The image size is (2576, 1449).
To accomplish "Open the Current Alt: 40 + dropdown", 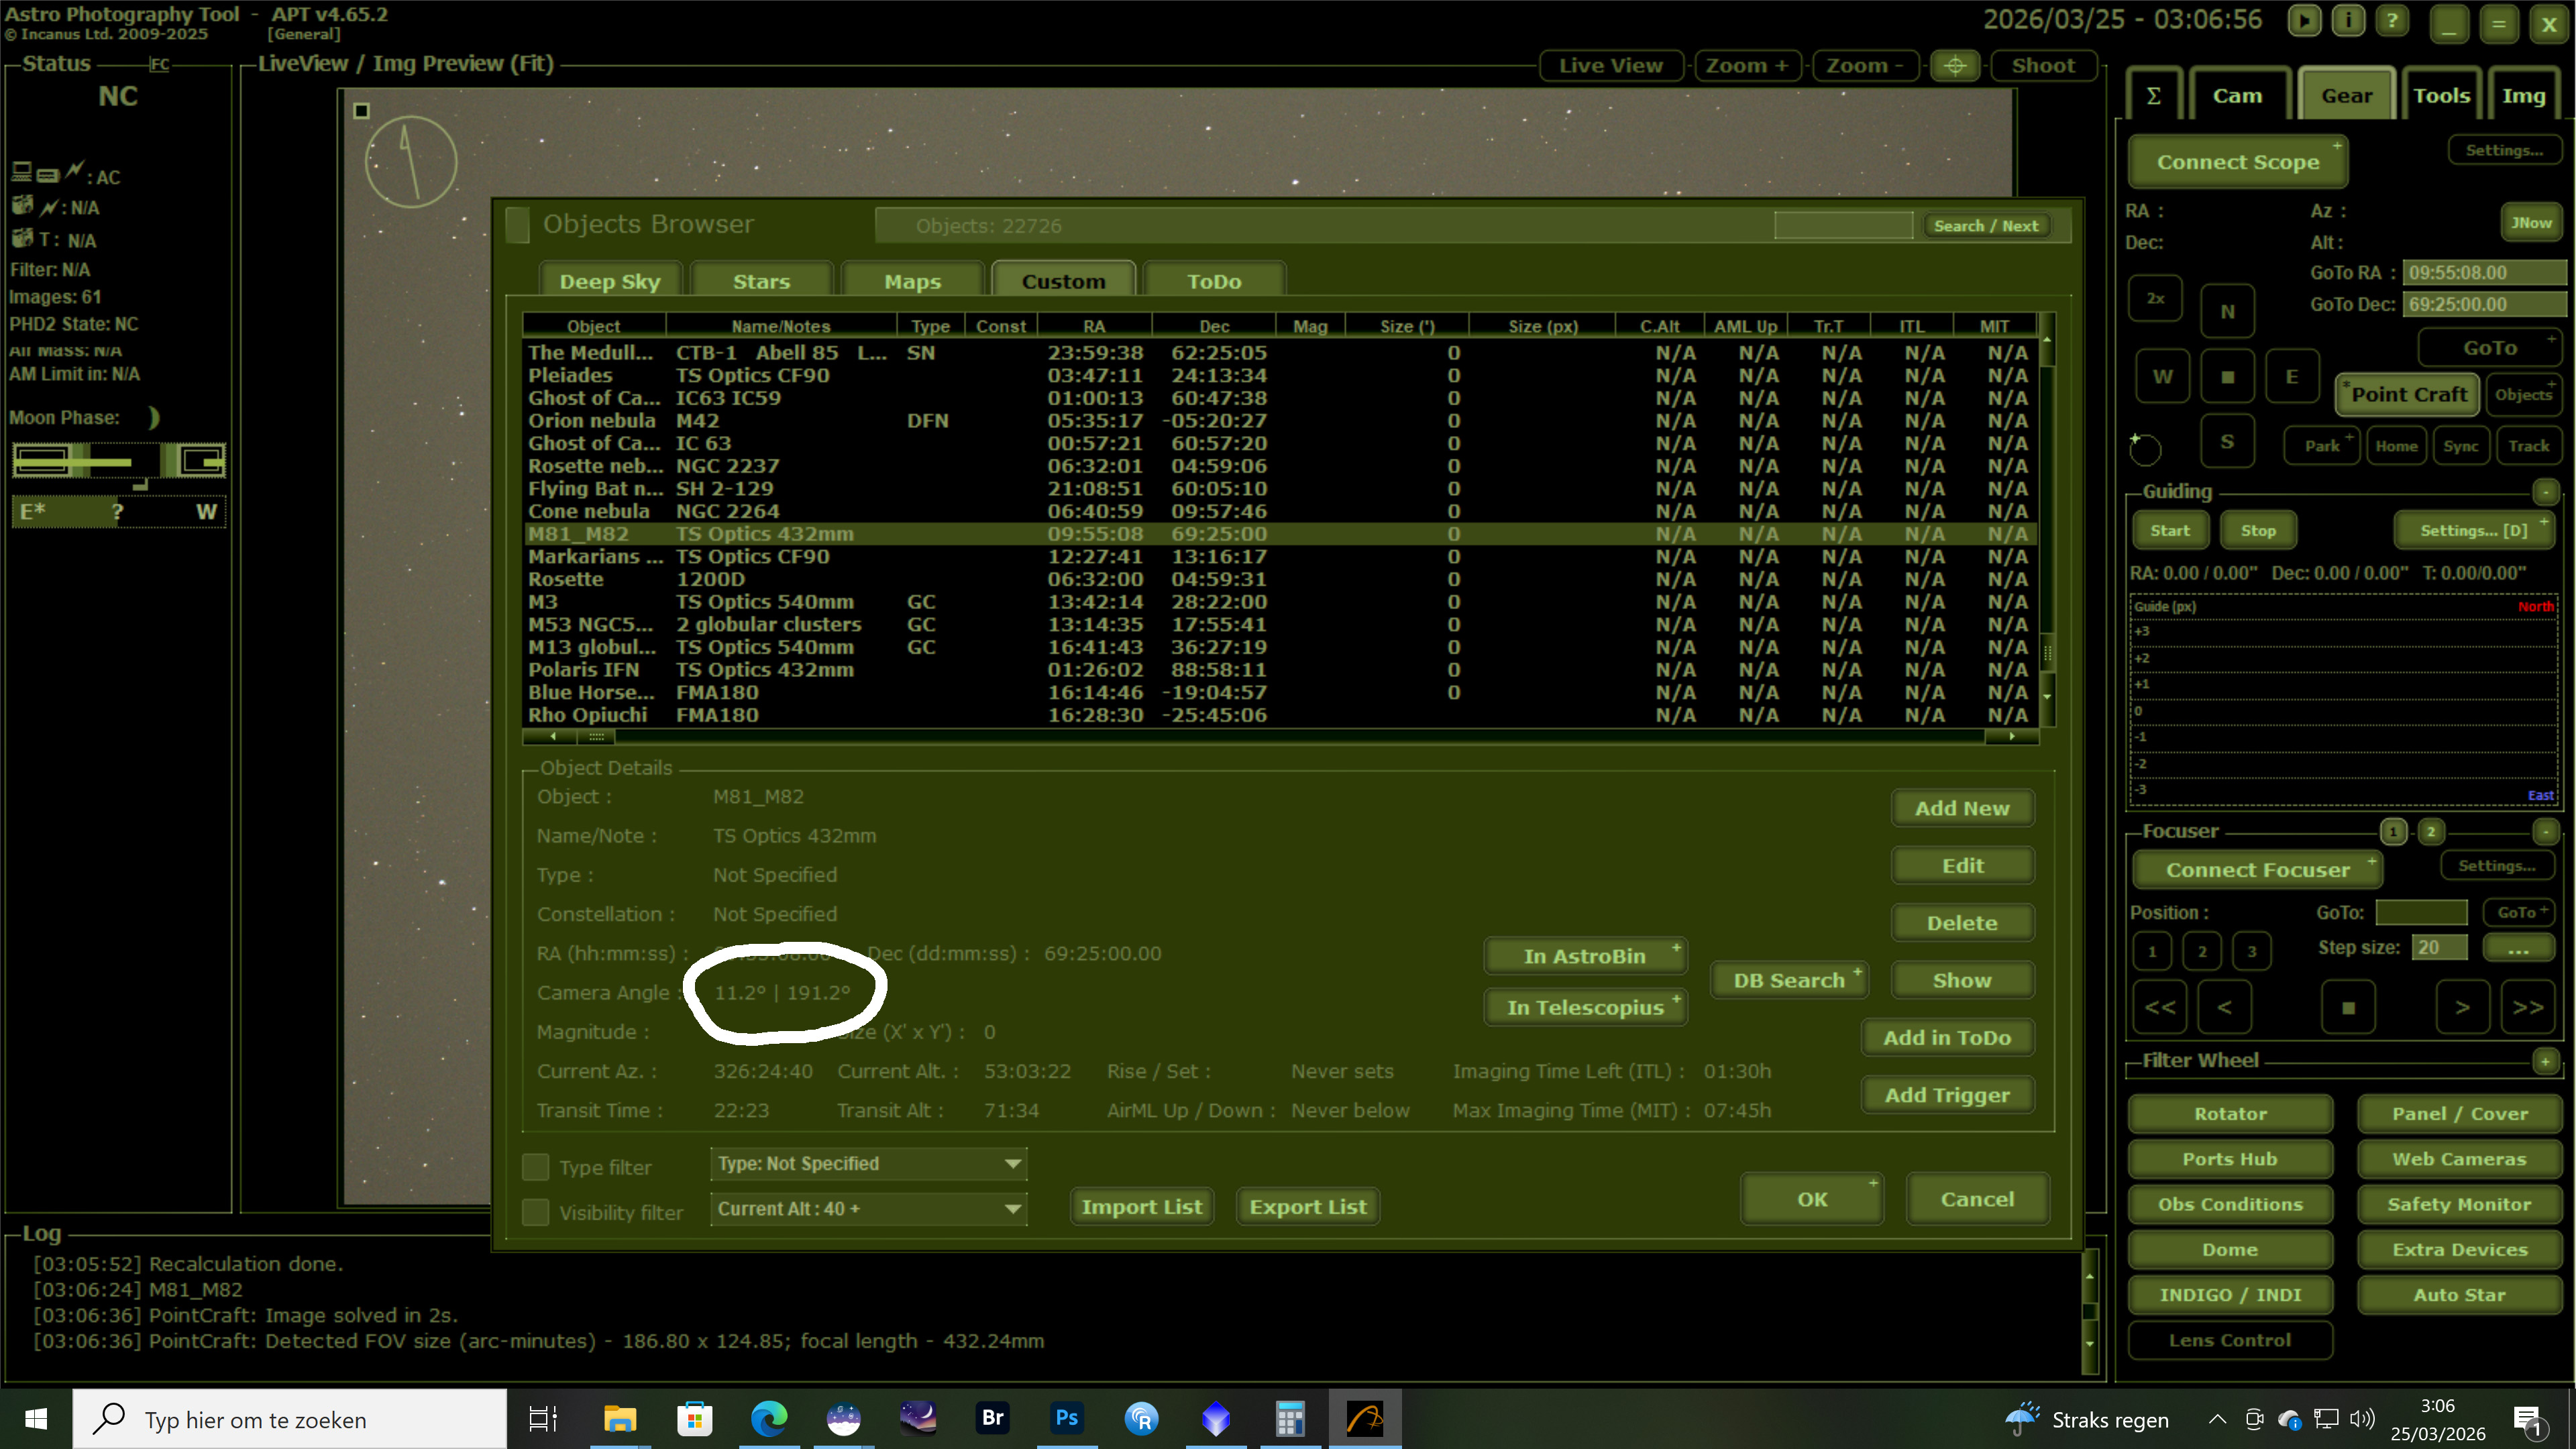I will [x=868, y=1209].
